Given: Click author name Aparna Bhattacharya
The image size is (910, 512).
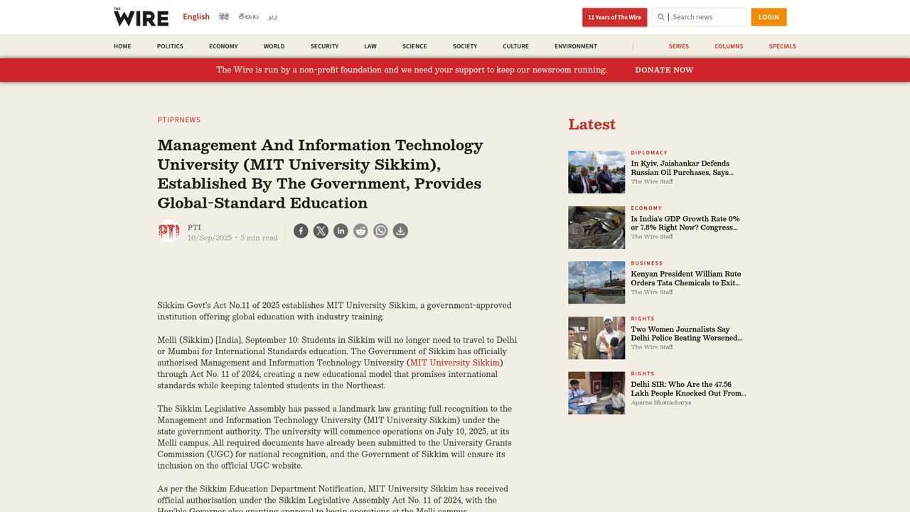Looking at the screenshot, I should 661,402.
